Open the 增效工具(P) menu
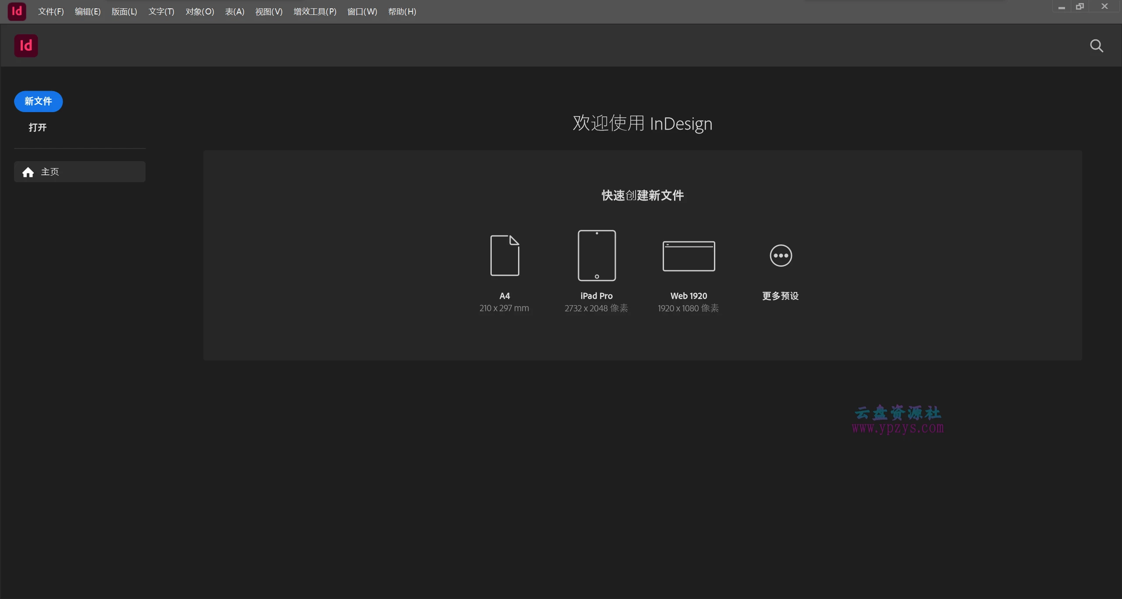The width and height of the screenshot is (1122, 599). coord(315,11)
